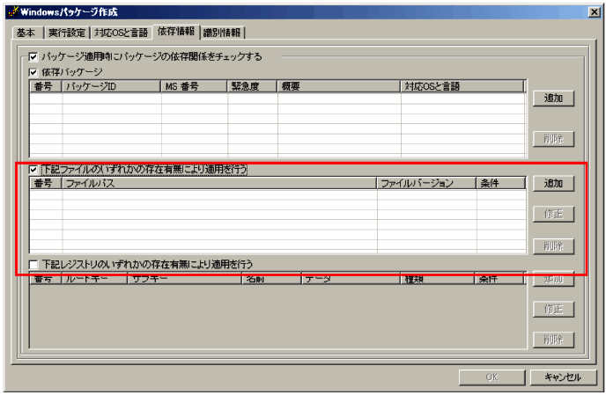Enable 下記レジストリのいずれかの存在有無 checkbox
Screen dimensions: 606x395
(x=33, y=265)
